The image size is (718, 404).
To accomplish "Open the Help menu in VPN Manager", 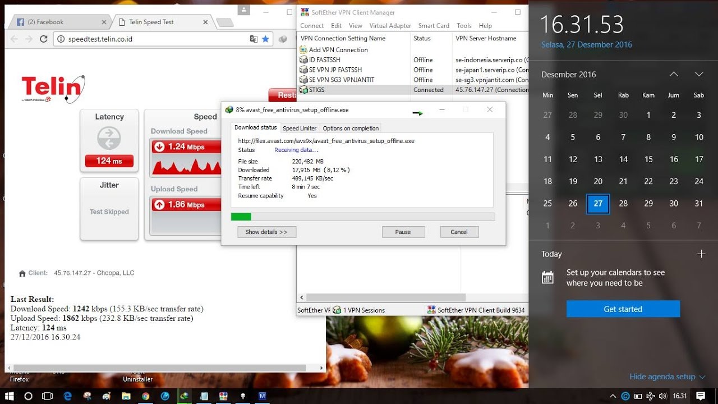I will click(x=485, y=25).
